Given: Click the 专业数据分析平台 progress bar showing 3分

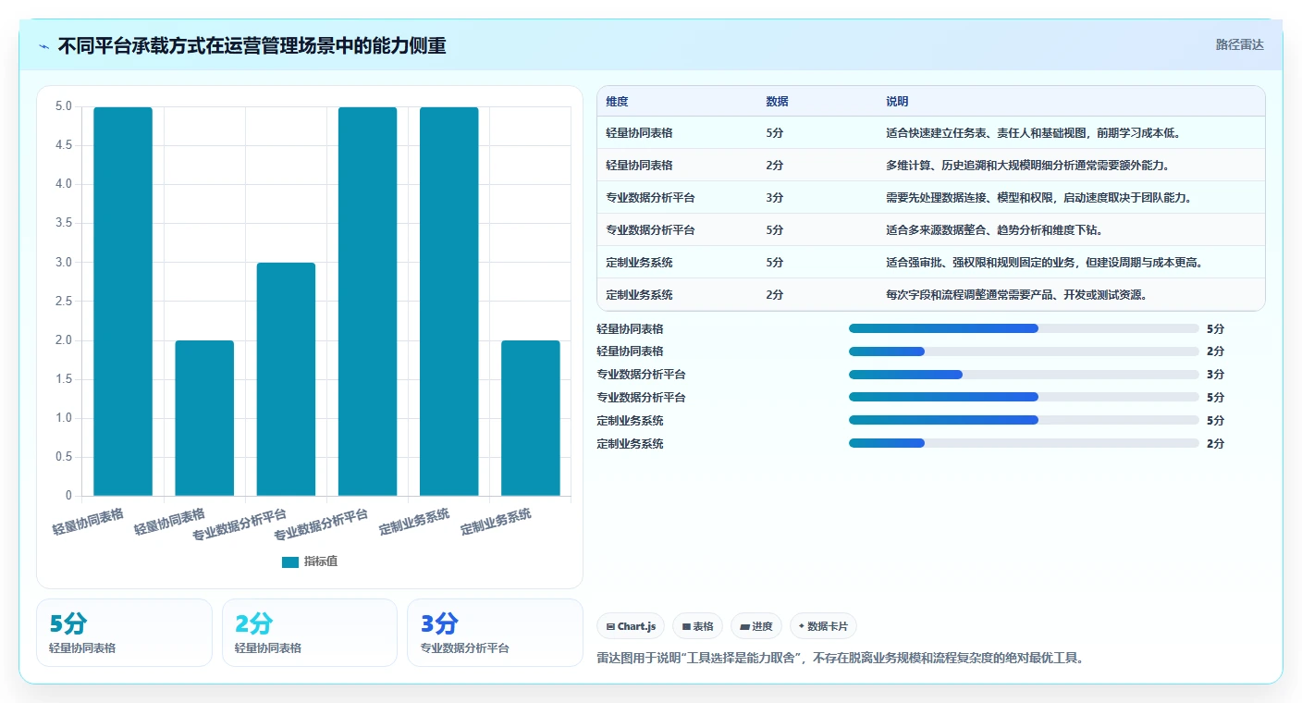Looking at the screenshot, I should pos(1024,375).
